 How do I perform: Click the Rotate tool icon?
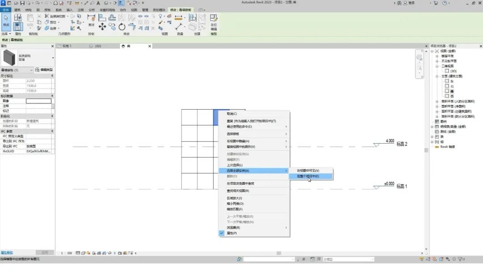pos(122,27)
